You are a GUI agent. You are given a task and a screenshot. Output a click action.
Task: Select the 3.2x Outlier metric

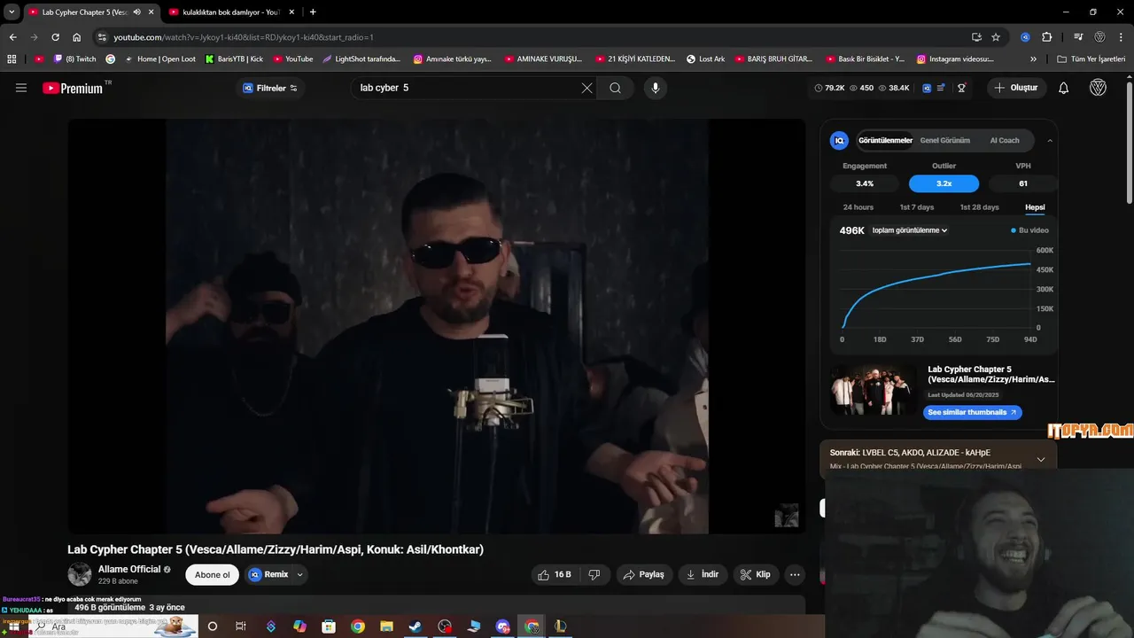[944, 183]
